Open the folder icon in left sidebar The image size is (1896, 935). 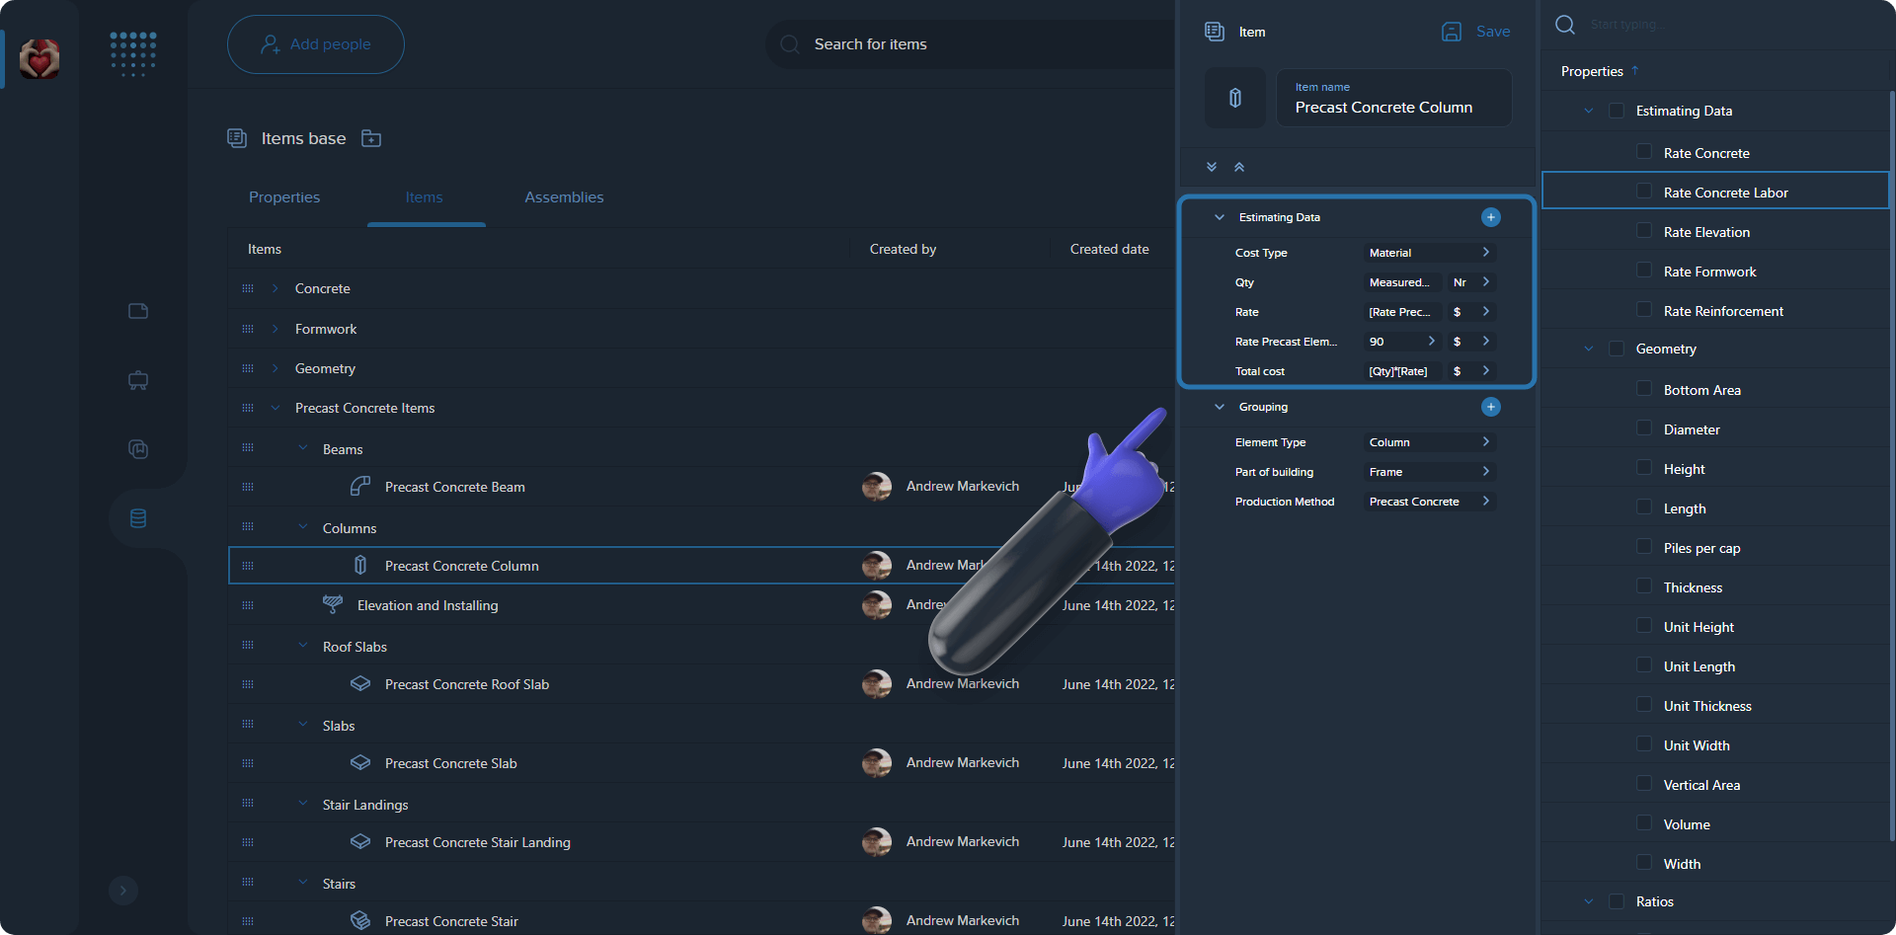pos(138,311)
